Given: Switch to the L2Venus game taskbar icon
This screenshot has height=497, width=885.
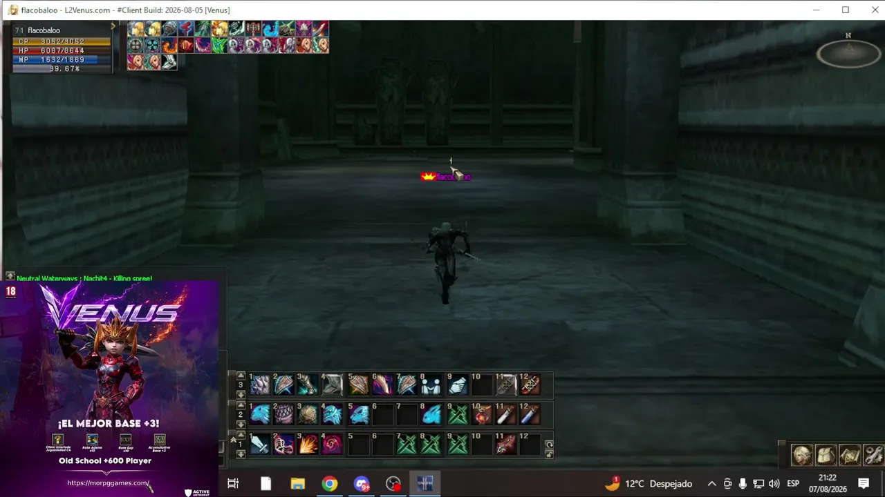Looking at the screenshot, I should (x=425, y=484).
